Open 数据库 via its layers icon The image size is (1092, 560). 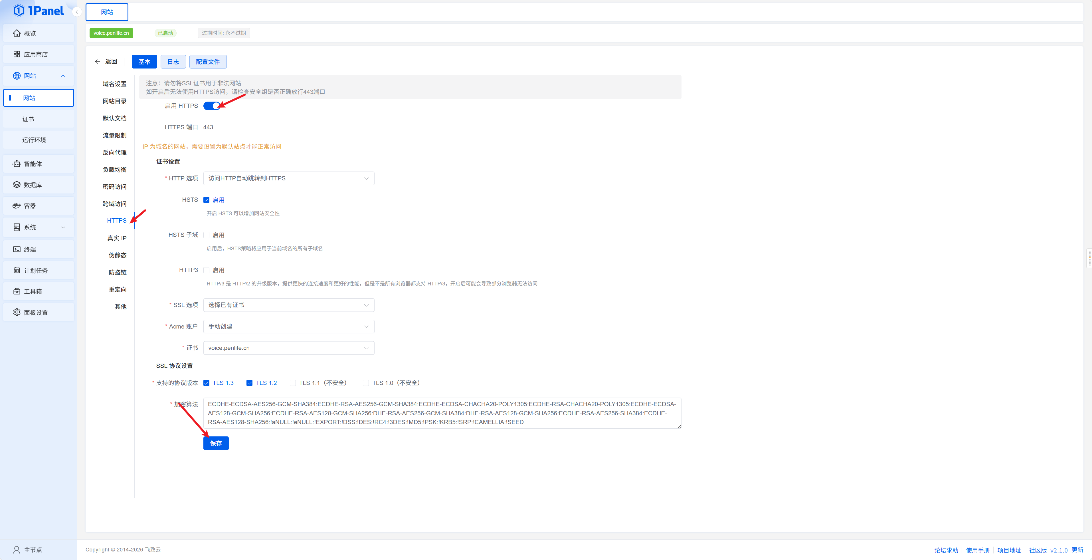point(17,185)
